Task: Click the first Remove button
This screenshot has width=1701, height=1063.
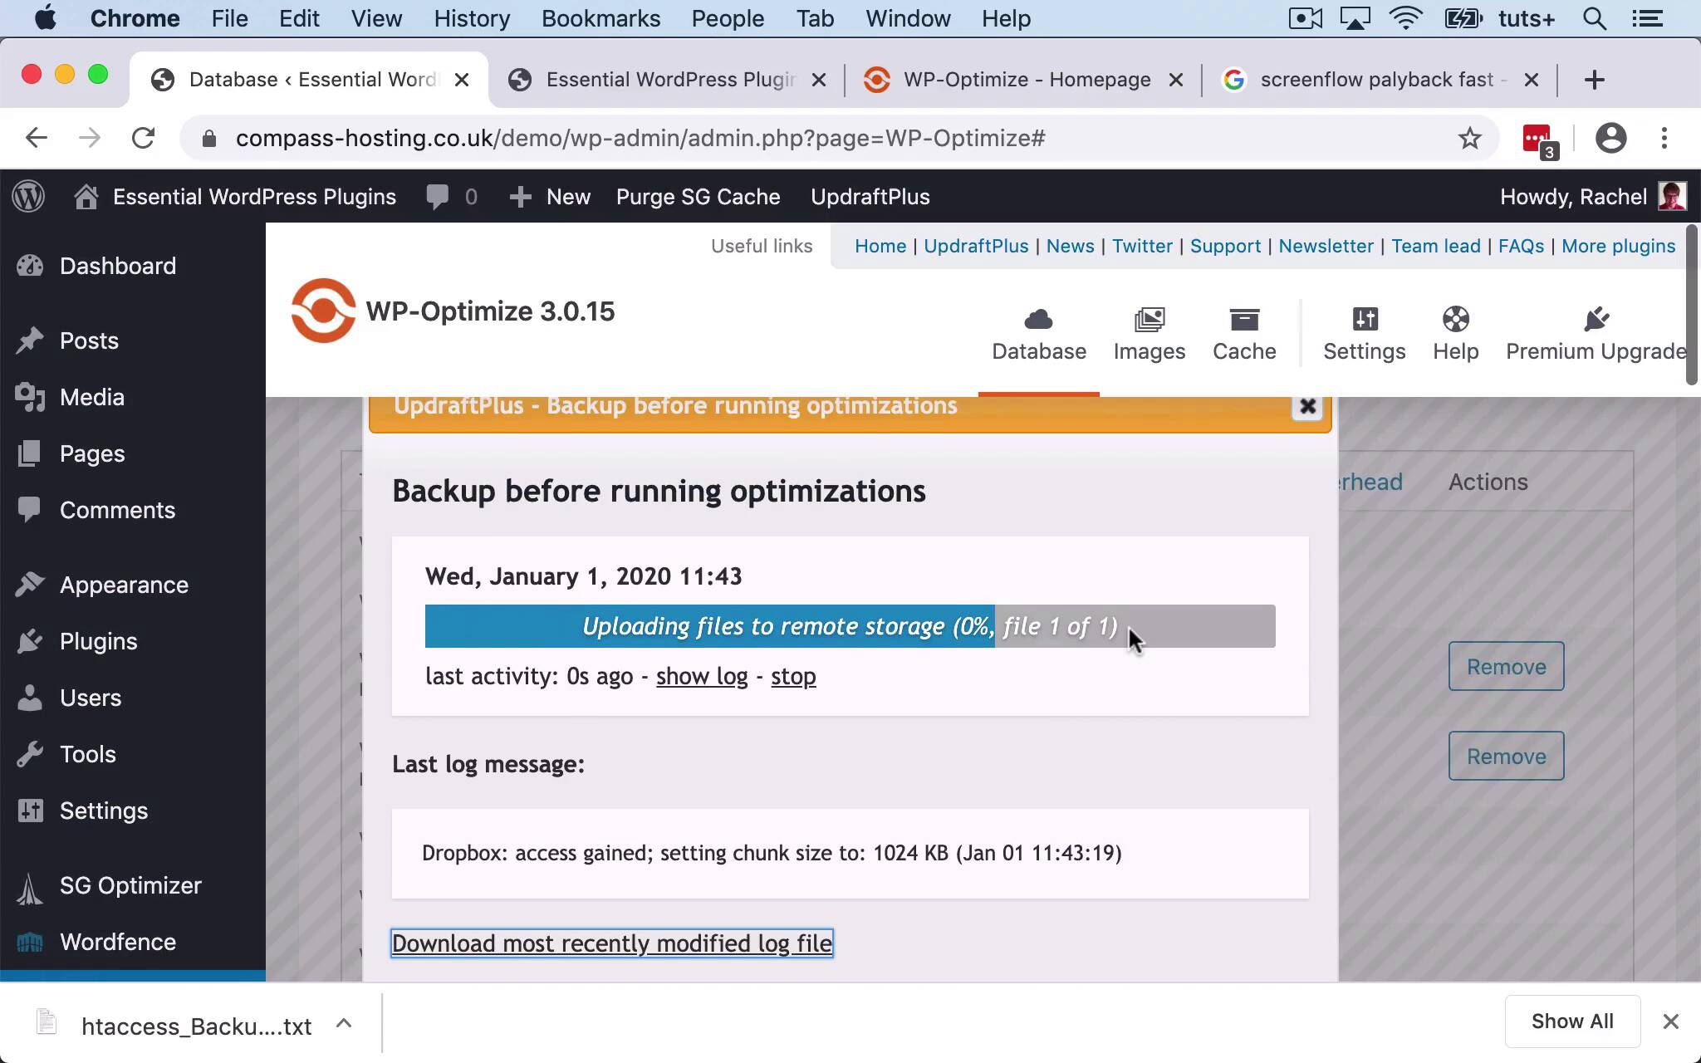Action: click(1506, 666)
